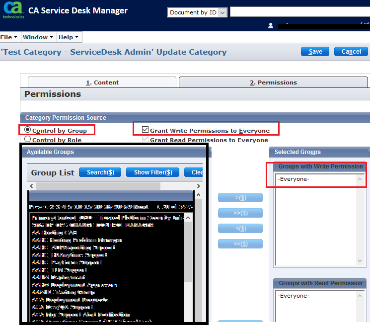Click the cut-off Clear button
The image size is (370, 325).
194,172
